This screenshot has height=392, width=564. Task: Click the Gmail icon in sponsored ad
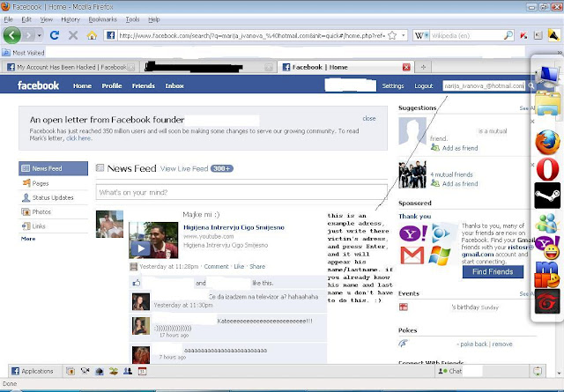412,255
